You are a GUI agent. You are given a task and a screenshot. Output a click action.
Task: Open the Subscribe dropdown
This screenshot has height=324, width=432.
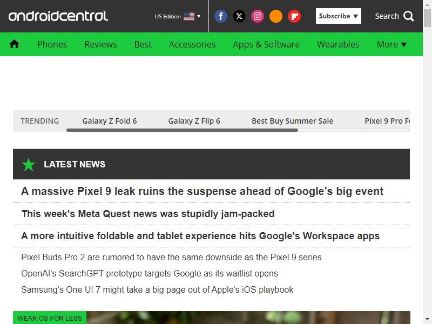(x=339, y=16)
